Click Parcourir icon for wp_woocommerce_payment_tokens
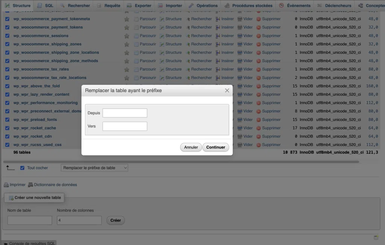 coord(136,27)
